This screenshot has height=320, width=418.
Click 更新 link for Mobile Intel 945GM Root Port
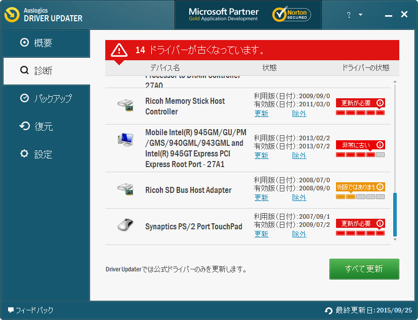point(261,156)
